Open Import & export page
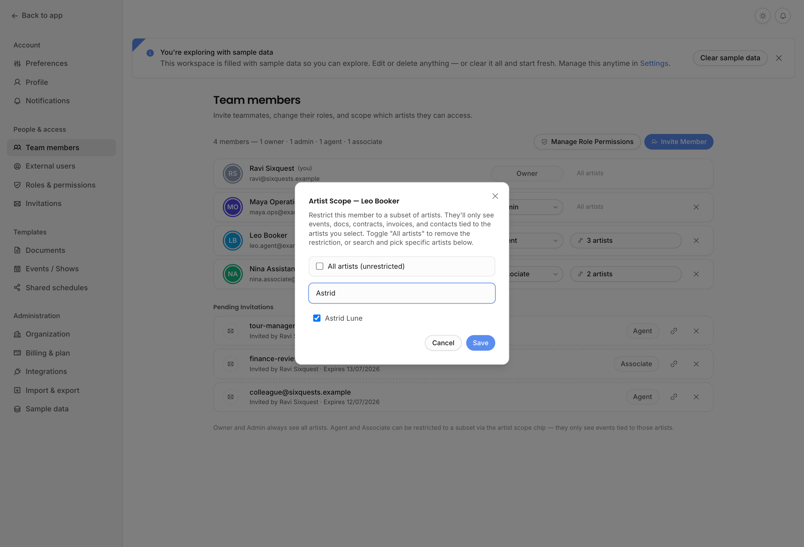 click(x=61, y=390)
